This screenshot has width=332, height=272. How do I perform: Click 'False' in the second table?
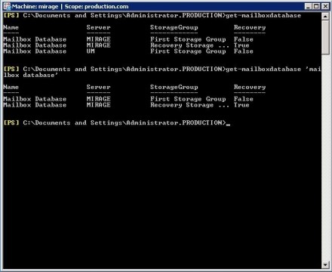(x=244, y=99)
